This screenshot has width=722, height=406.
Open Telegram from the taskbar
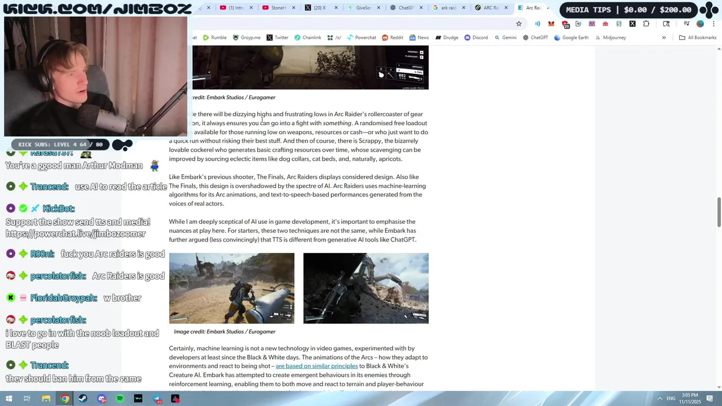(157, 399)
